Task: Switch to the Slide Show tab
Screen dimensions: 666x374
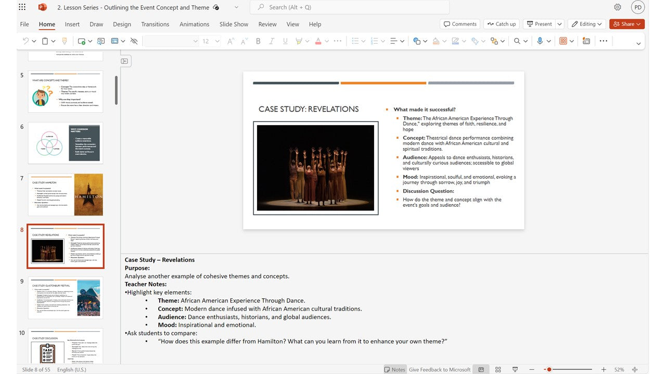Action: (234, 24)
